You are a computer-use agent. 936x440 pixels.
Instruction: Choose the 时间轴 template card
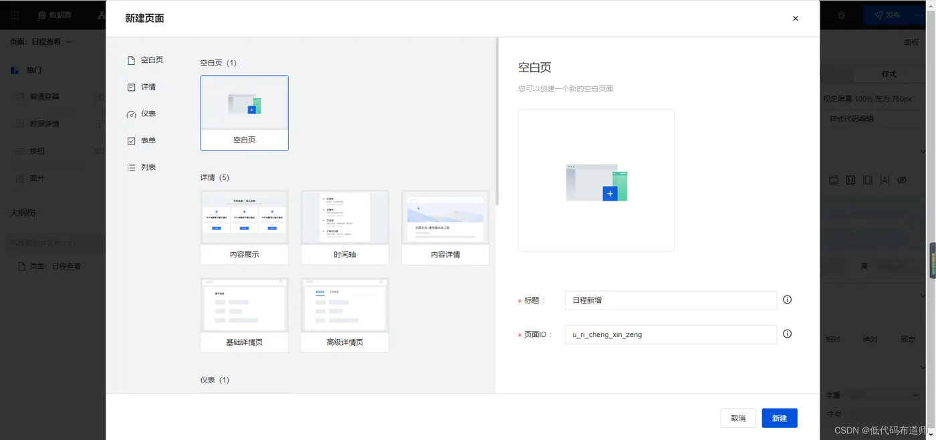[344, 227]
